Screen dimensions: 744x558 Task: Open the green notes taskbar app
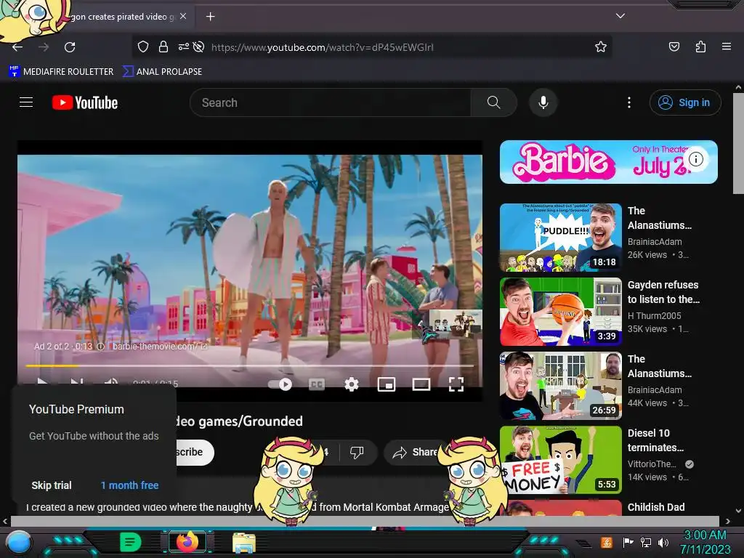[x=130, y=542]
